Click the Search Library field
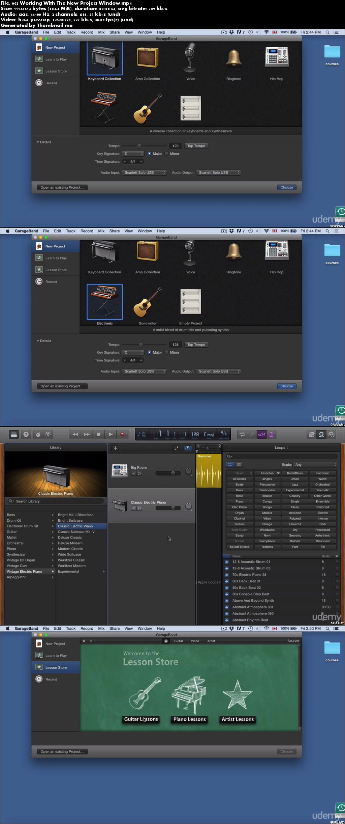This screenshot has width=345, height=824. [56, 501]
